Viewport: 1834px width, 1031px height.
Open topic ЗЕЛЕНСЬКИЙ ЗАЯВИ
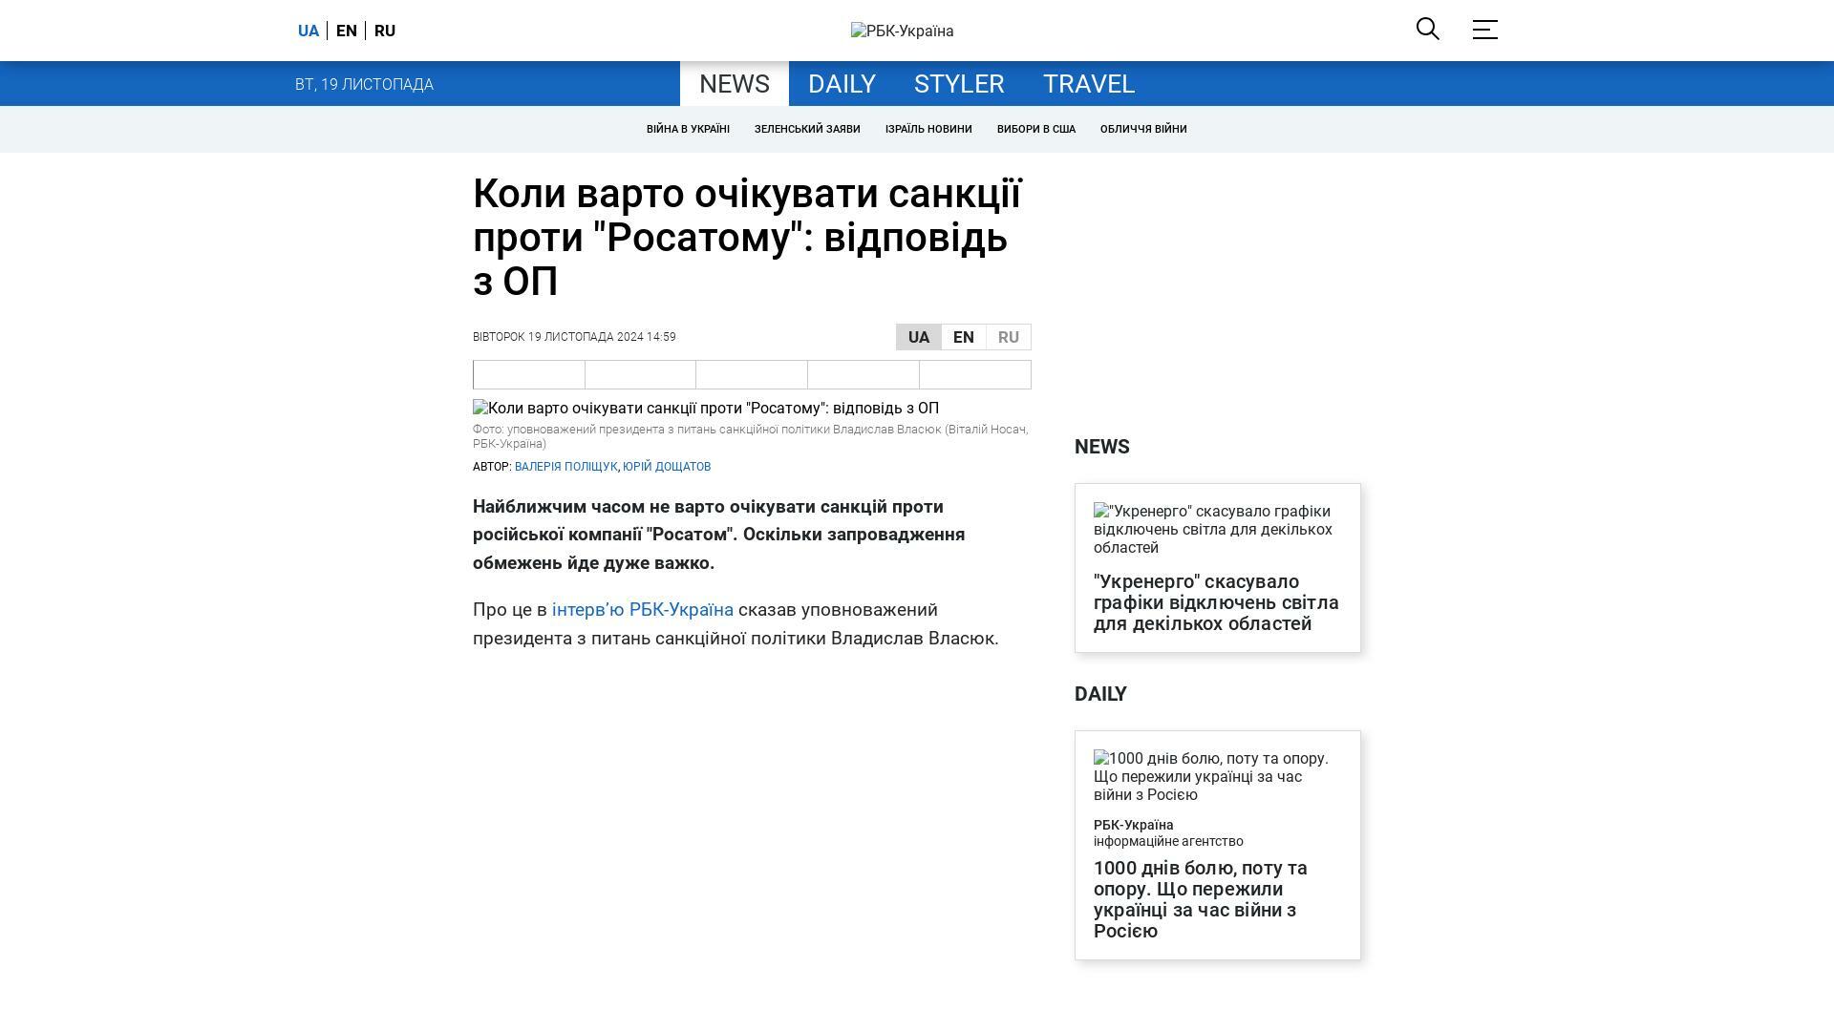click(x=807, y=129)
